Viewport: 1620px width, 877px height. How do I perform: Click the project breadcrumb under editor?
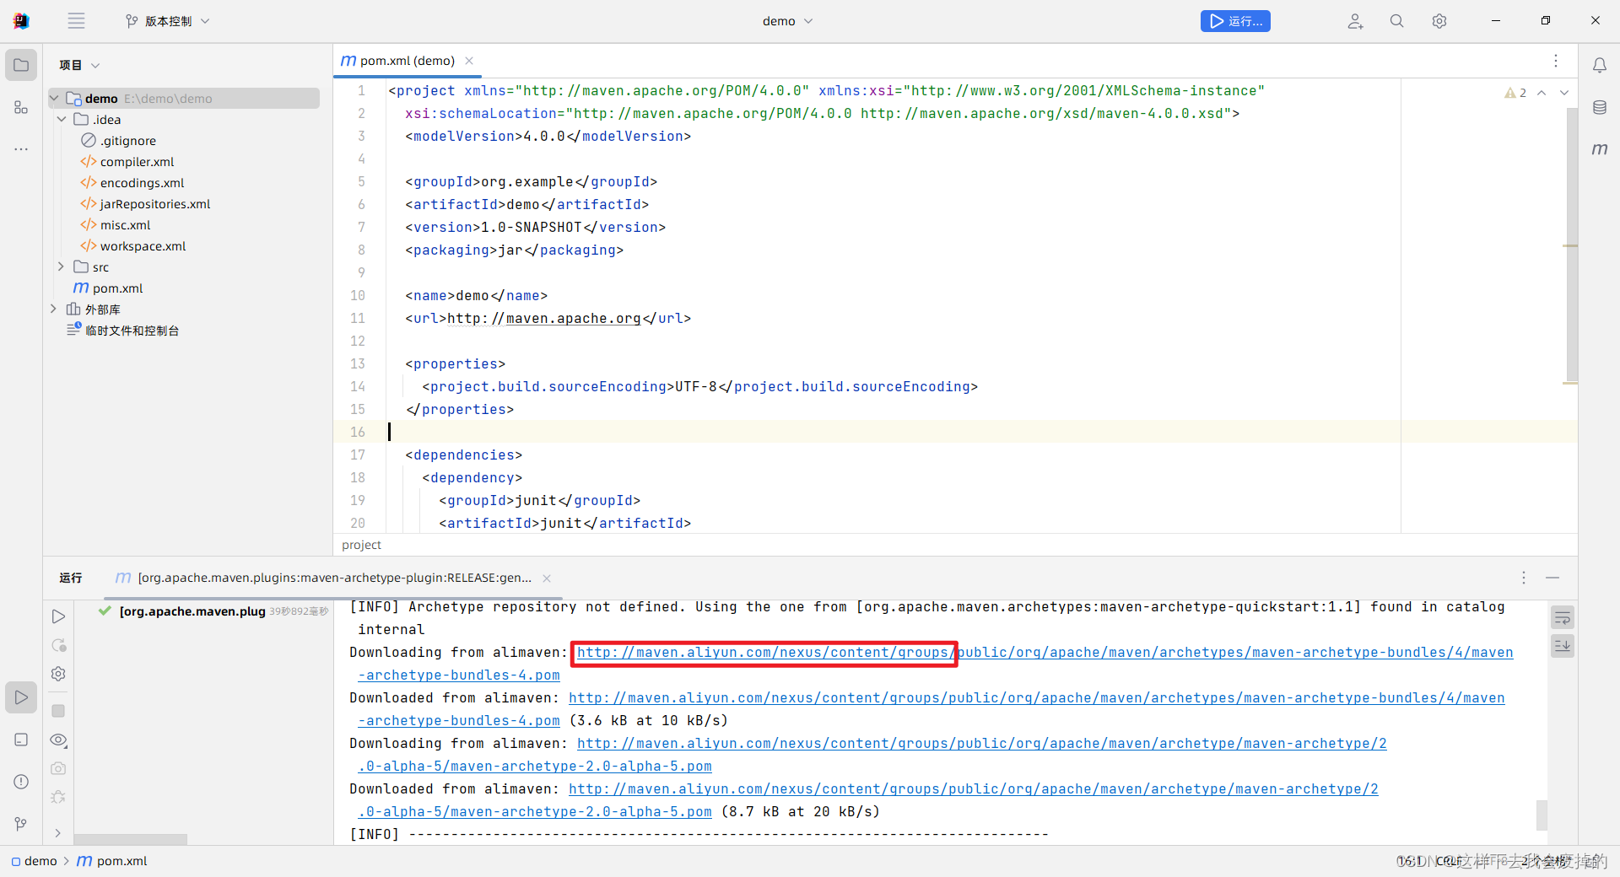point(362,545)
